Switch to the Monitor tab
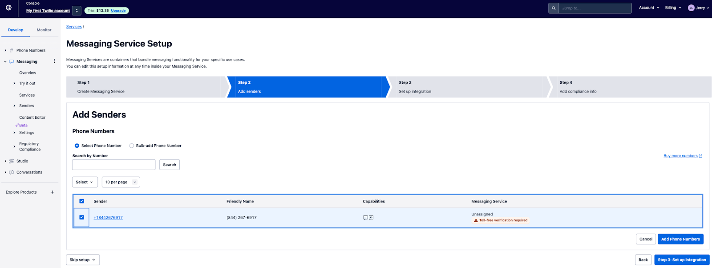Viewport: 712px width, 268px height. coord(44,30)
